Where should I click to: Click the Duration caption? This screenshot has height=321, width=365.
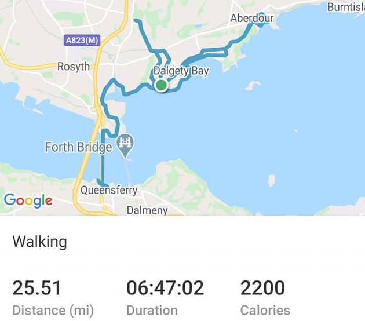click(152, 311)
